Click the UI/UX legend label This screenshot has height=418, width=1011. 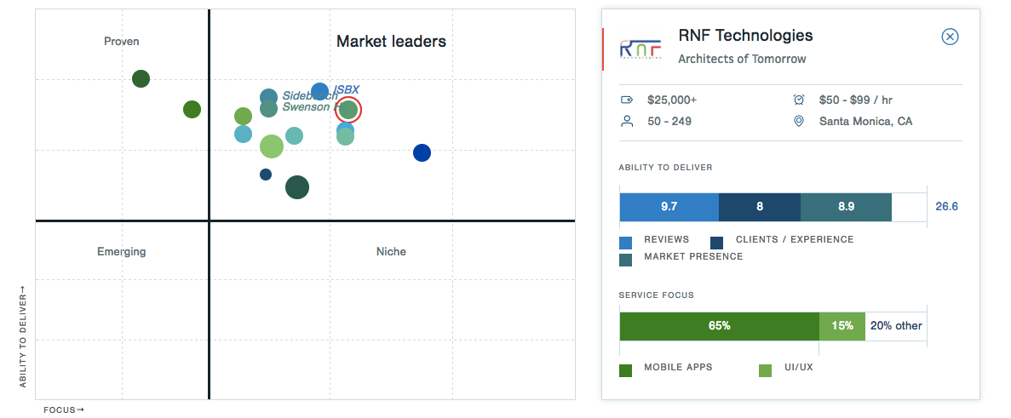point(798,367)
